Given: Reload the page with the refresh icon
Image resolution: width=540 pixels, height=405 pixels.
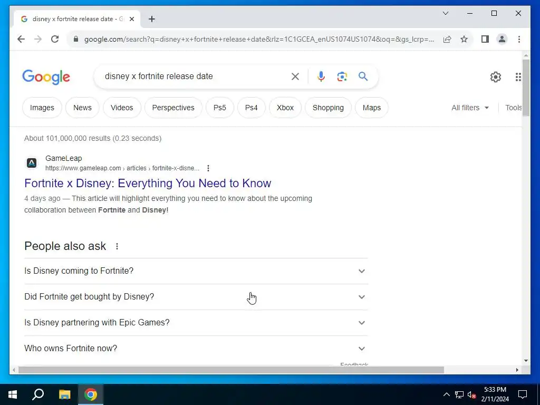Looking at the screenshot, I should [55, 39].
